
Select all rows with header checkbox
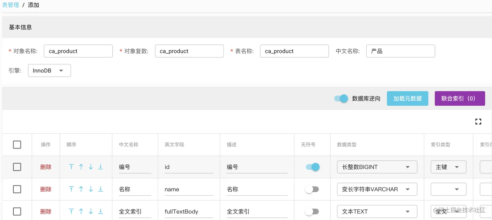coord(17,145)
